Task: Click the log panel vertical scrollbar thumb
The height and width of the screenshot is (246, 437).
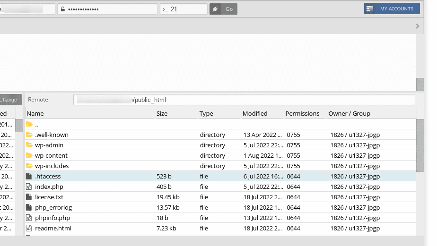Action: [x=420, y=85]
